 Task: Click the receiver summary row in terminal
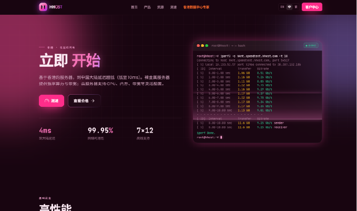pyautogui.click(x=242, y=127)
